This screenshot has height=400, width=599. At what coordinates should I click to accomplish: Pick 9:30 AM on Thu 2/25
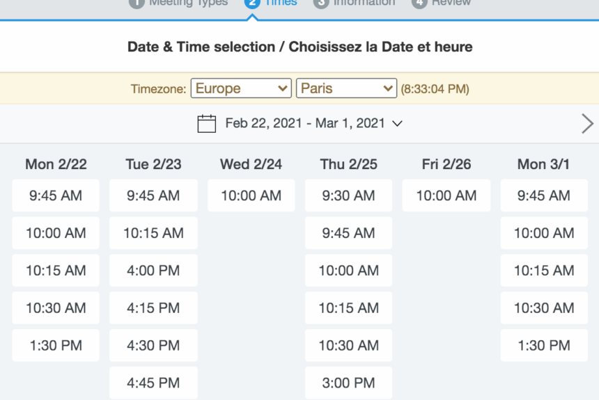coord(348,195)
